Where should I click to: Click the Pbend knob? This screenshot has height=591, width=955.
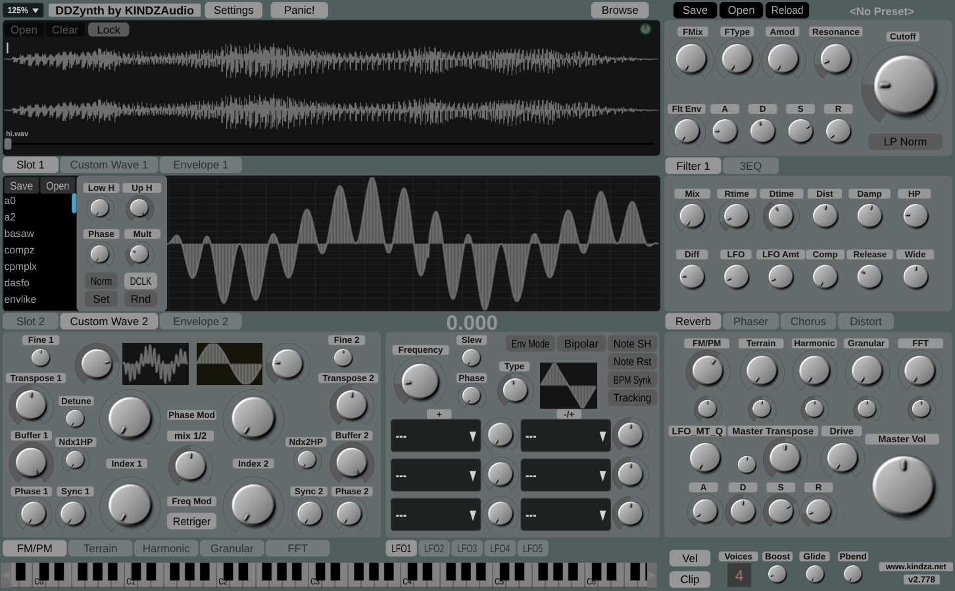coord(852,574)
